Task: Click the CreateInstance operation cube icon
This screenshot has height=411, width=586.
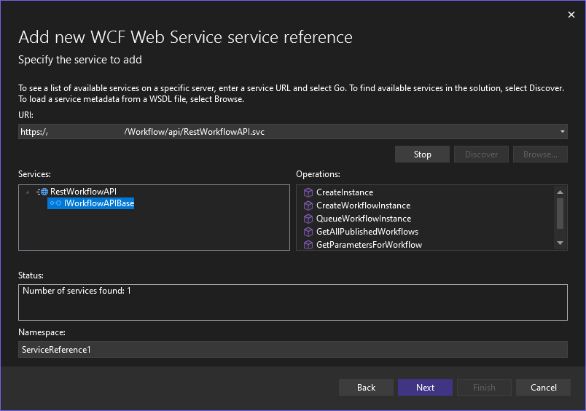Action: coord(308,192)
